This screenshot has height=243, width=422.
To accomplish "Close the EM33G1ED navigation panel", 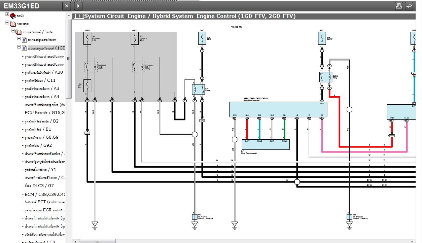I will (x=67, y=6).
